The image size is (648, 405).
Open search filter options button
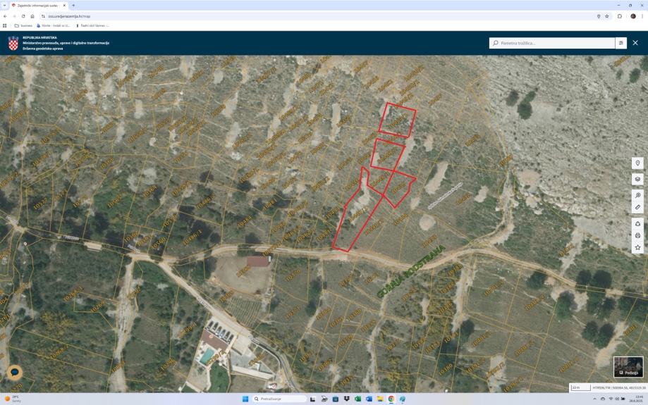coord(621,43)
